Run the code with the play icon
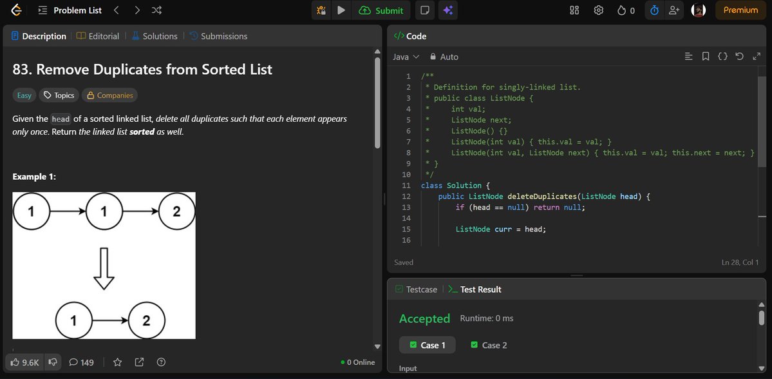Viewport: 772px width, 379px height. (341, 10)
